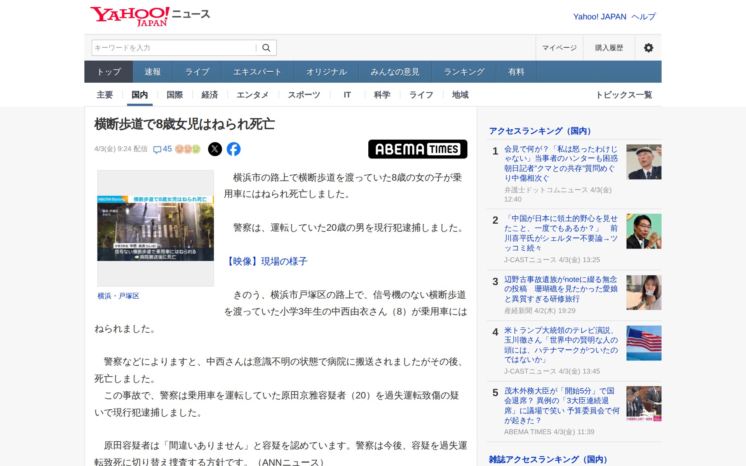Click the American flag thumbnail in ranking
746x466 pixels.
click(x=643, y=343)
